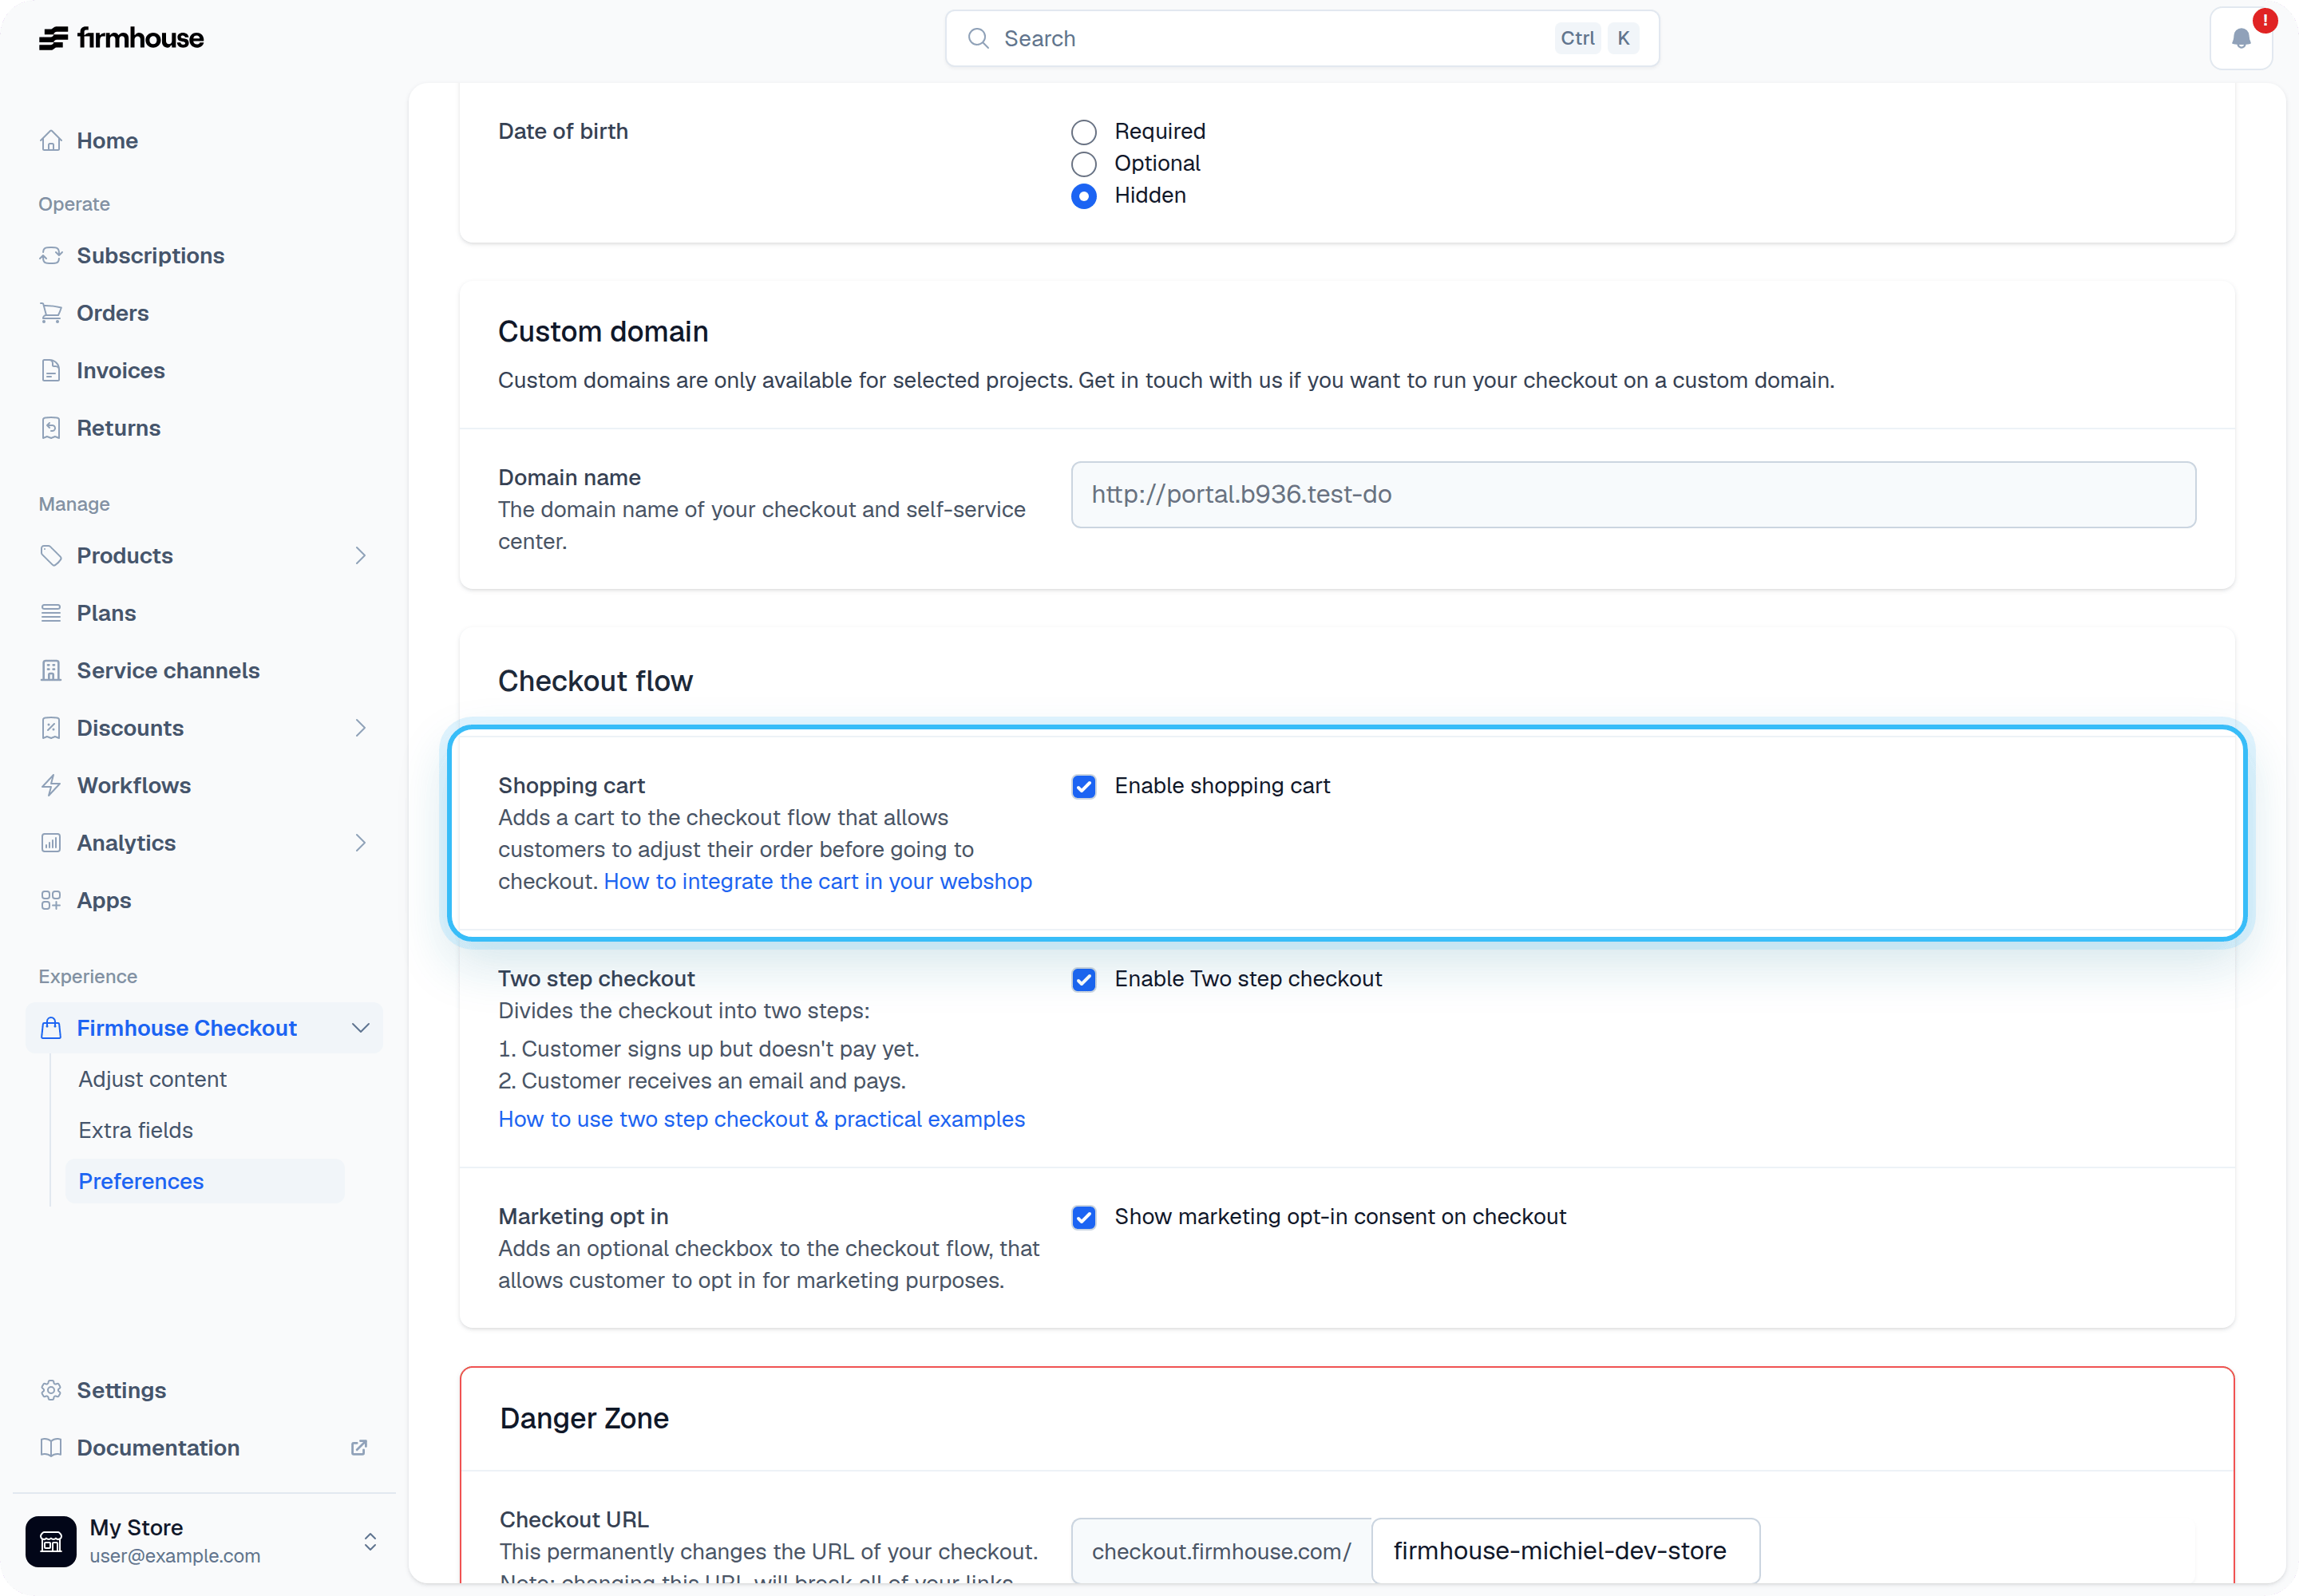Screen dimensions: 2299x1596
Task: Open Service channels page
Action: click(x=204, y=670)
